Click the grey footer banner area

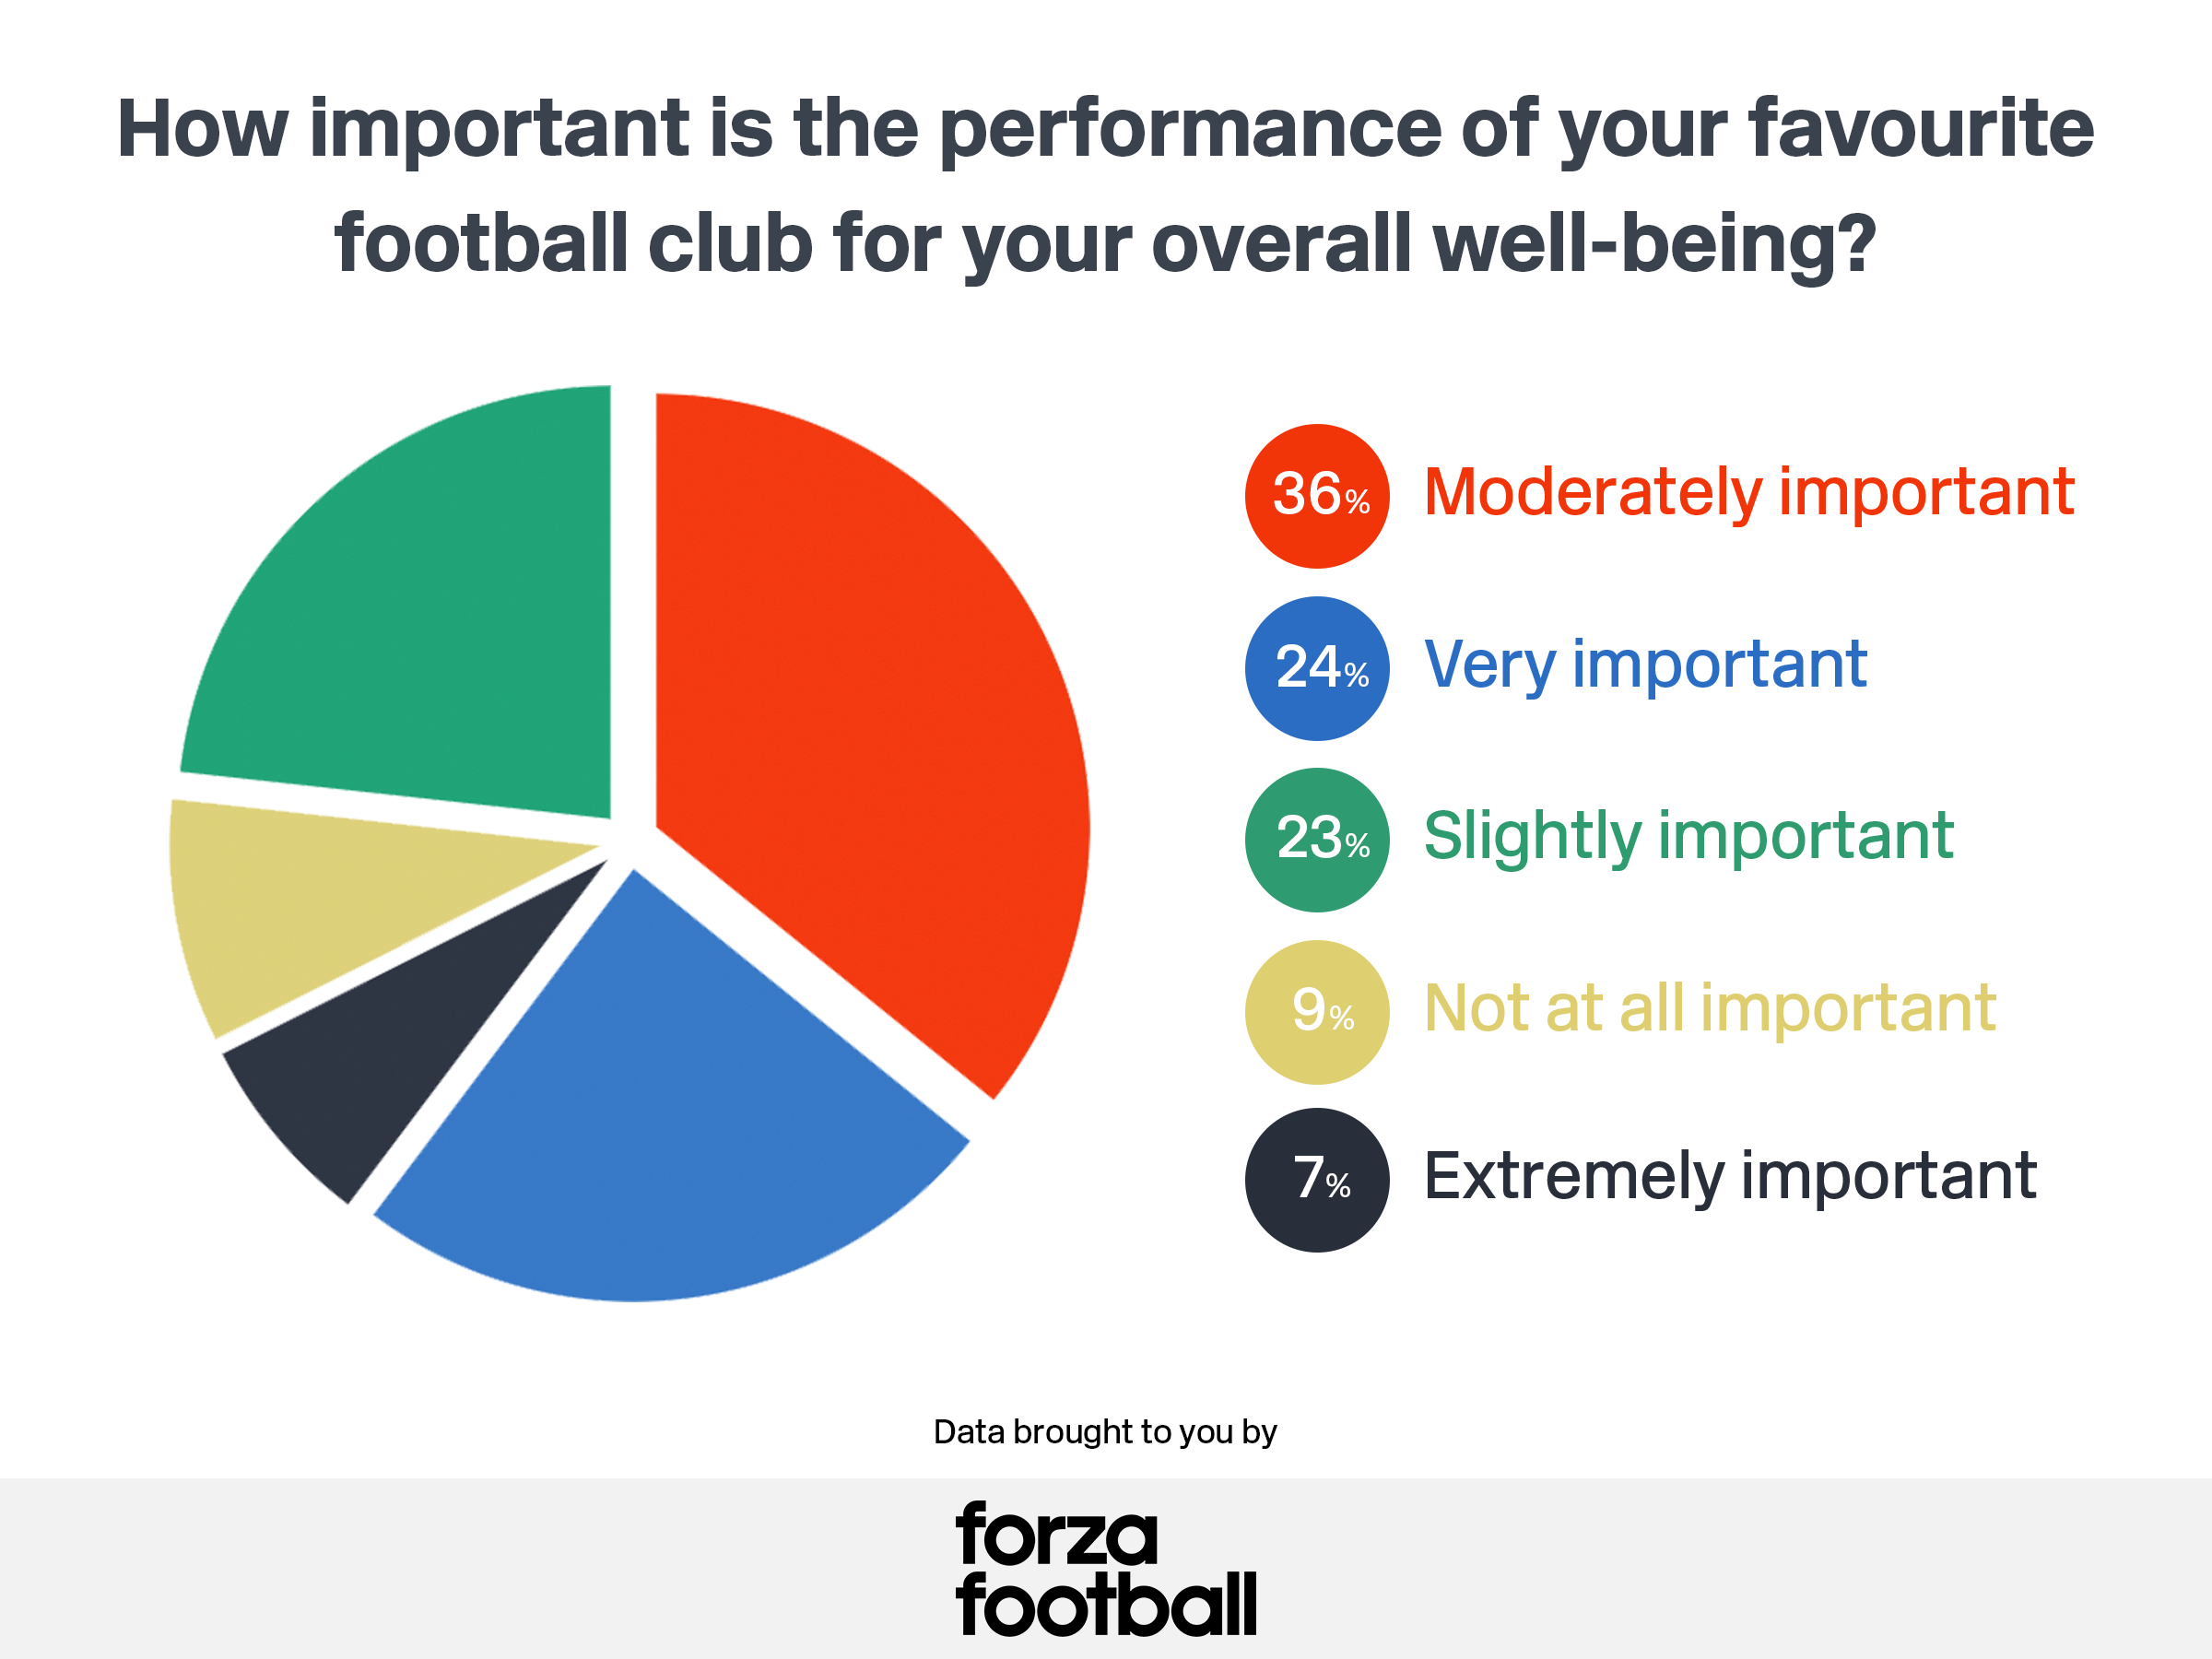[1106, 1569]
